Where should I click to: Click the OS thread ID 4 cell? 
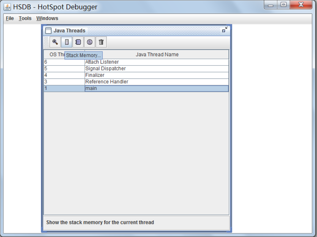pos(64,75)
